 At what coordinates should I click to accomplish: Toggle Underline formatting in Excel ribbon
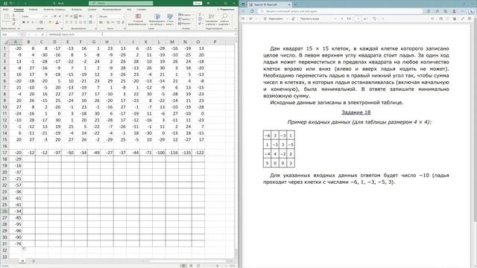(32, 22)
